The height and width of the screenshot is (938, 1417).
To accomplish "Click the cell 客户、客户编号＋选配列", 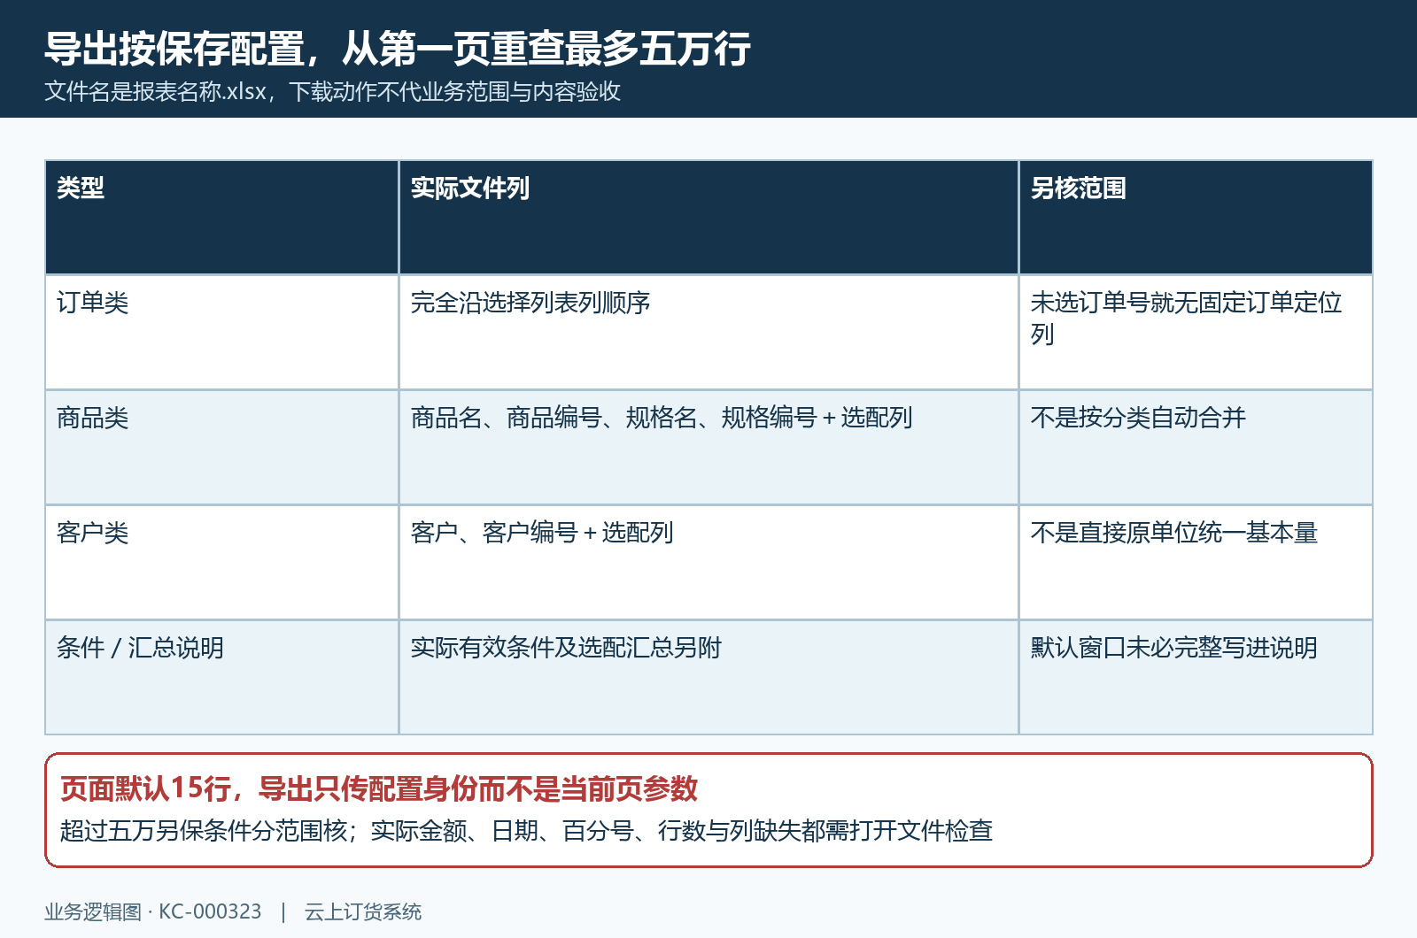I will (708, 562).
